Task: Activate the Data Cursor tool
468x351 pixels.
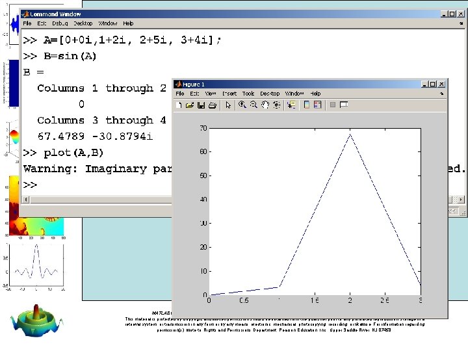Action: click(291, 105)
